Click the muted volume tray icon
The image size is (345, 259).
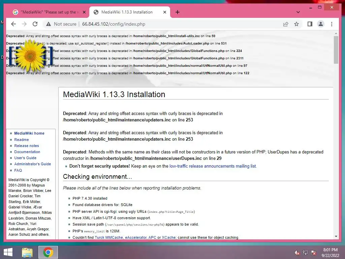pos(297,253)
